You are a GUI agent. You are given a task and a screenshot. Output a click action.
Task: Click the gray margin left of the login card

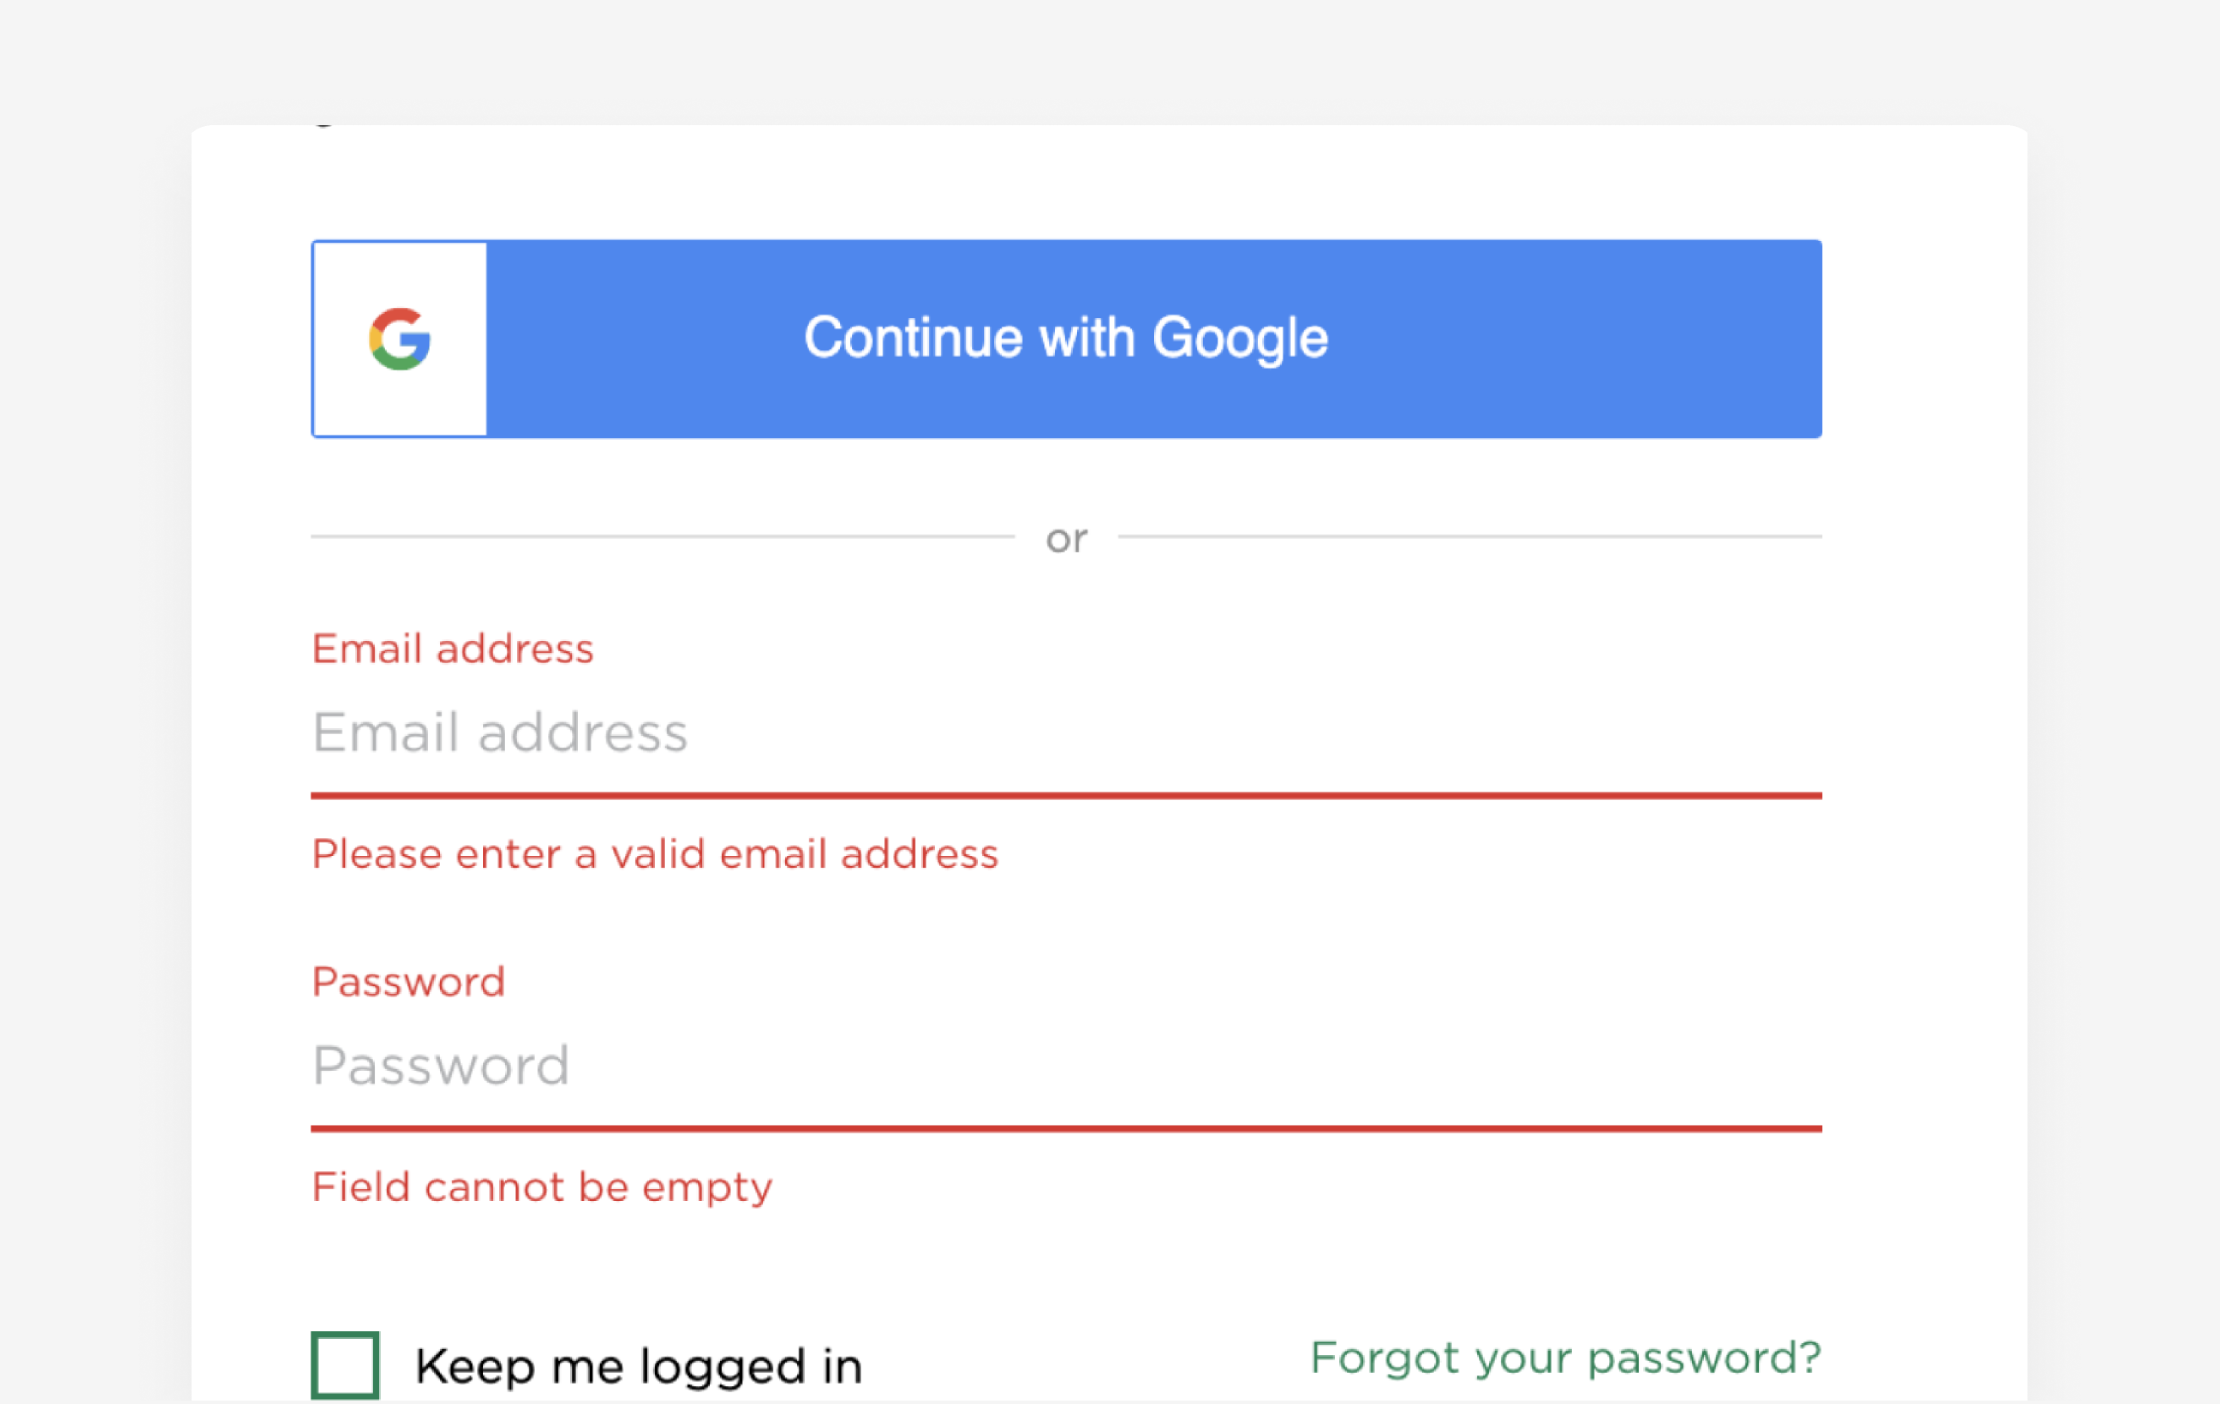coord(92,738)
